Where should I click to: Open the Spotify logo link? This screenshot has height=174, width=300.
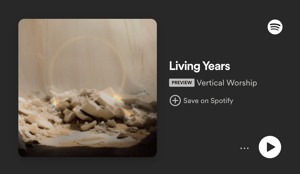[275, 27]
